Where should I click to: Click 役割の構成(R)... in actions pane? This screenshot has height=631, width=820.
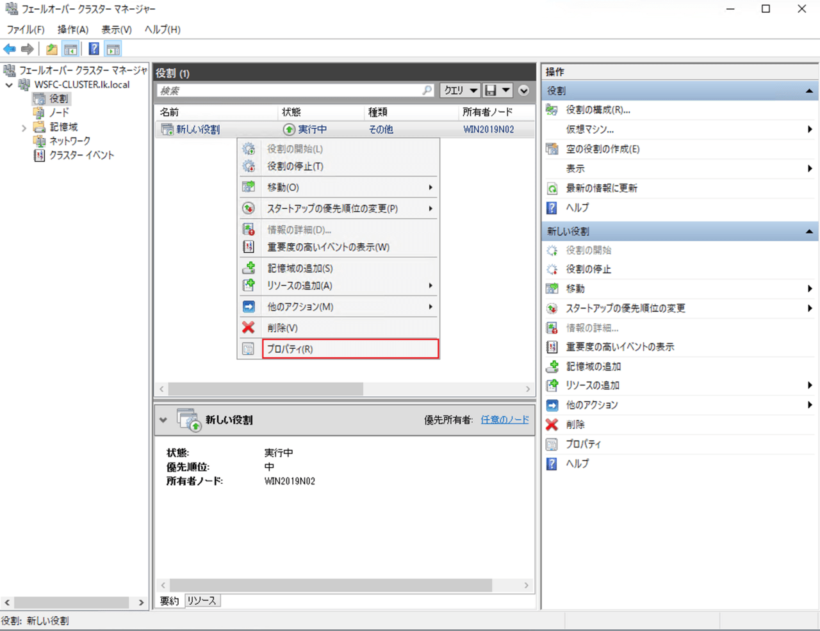click(x=598, y=110)
